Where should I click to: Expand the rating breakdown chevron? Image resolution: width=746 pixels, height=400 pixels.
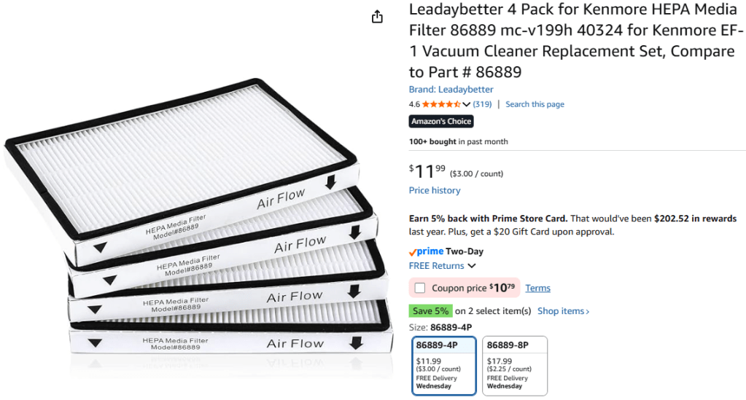pos(467,104)
